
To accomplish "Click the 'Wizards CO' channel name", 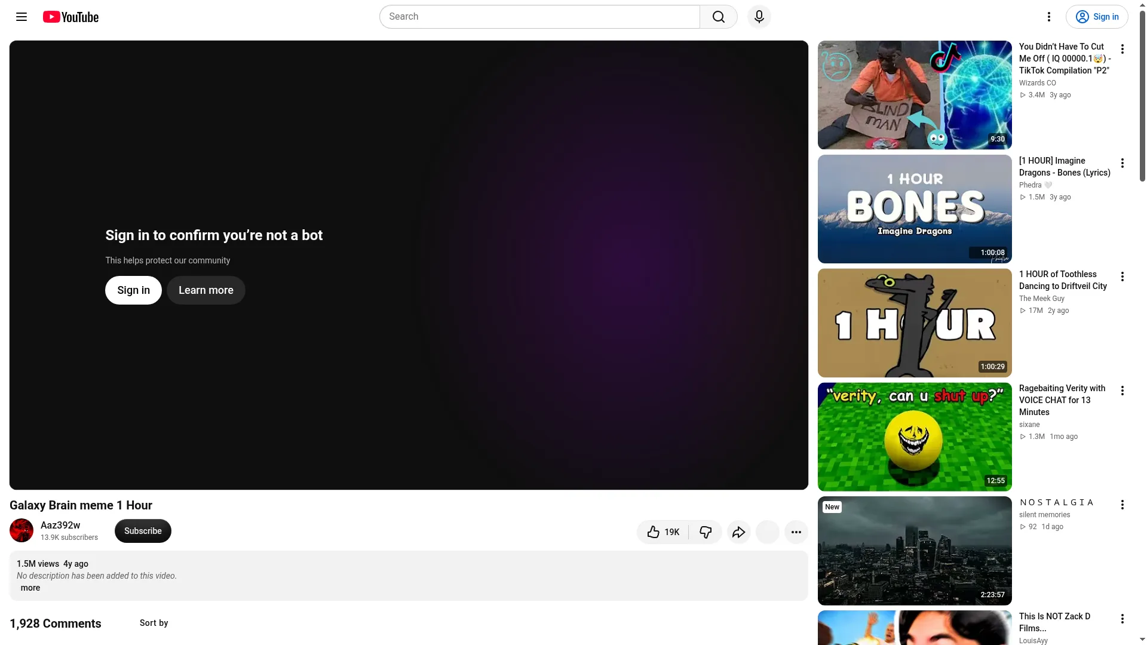I will 1037,83.
